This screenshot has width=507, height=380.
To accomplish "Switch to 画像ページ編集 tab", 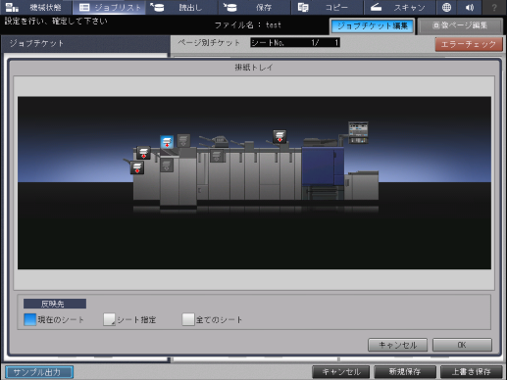I will [x=460, y=25].
